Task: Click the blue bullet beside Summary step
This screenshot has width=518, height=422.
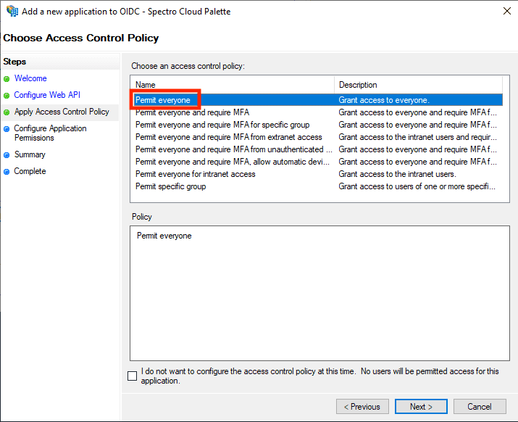Action: point(7,154)
